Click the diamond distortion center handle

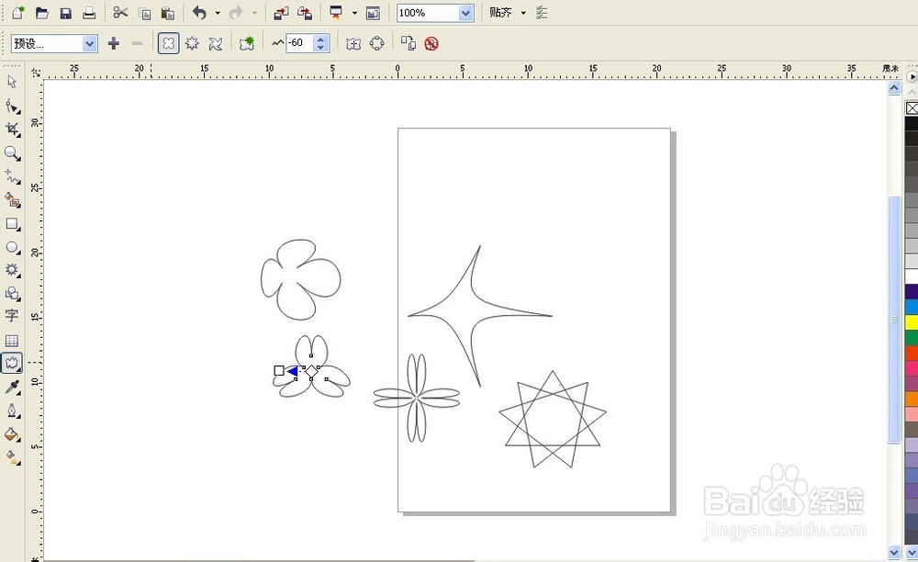311,371
